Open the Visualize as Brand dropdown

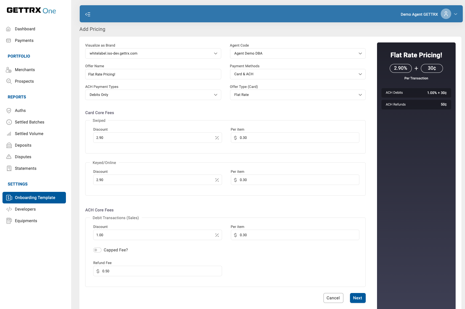coord(153,53)
